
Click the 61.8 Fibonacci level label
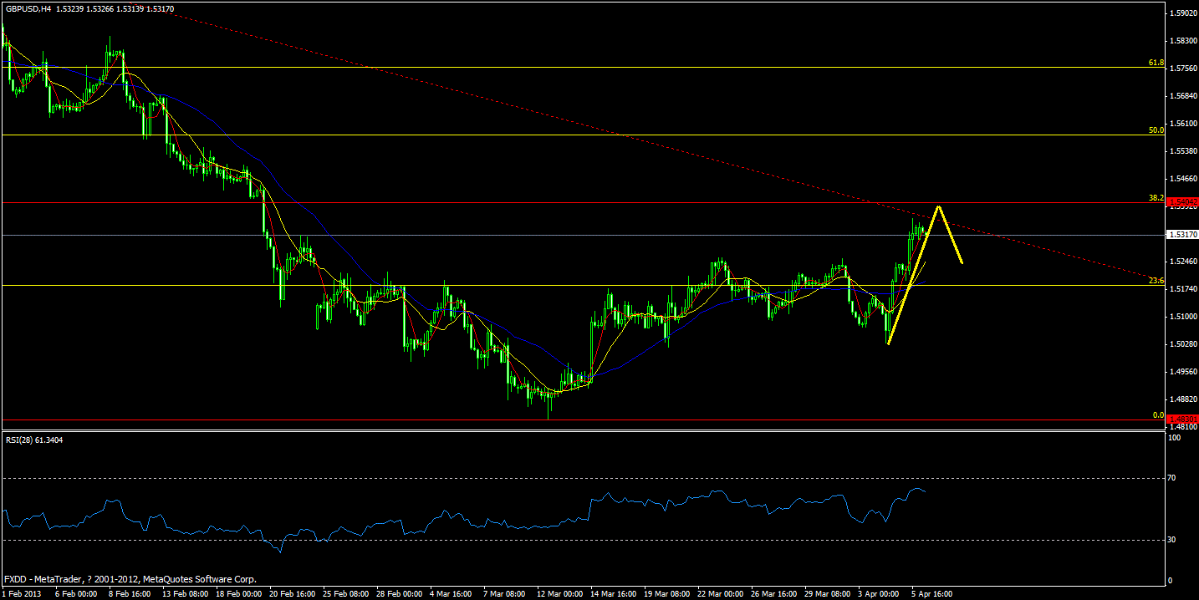(1156, 62)
